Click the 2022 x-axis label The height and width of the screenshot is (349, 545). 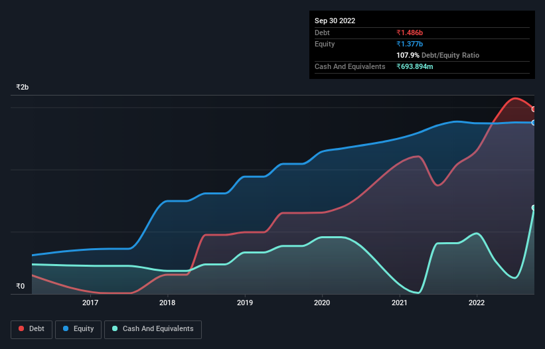(x=477, y=303)
